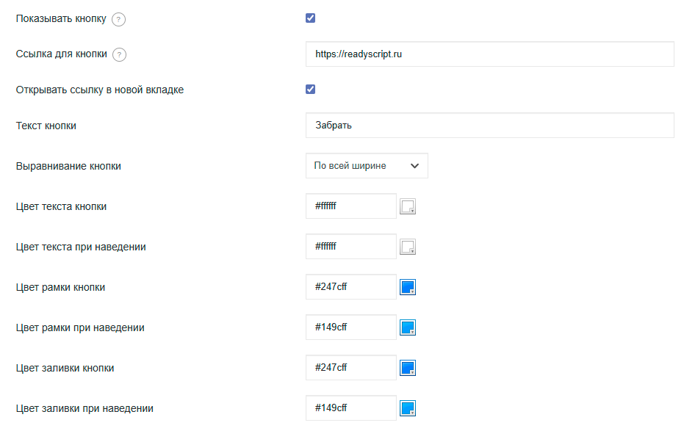Click the help icon next to Ссылка для кнопки
Screen dimensions: 698x431
click(120, 54)
